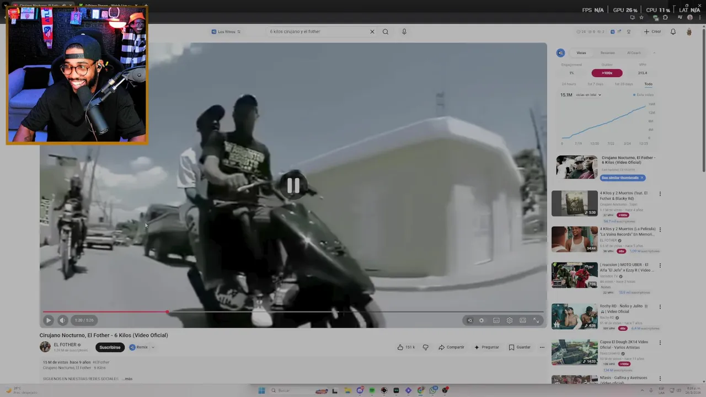The width and height of the screenshot is (706, 397).
Task: Open the 'vistas en total' dropdown
Action: point(589,95)
